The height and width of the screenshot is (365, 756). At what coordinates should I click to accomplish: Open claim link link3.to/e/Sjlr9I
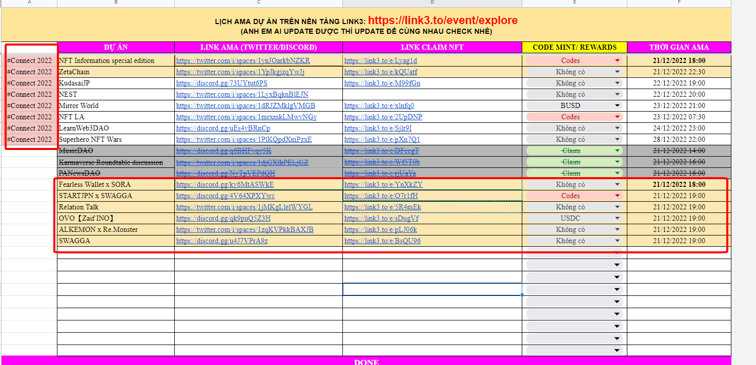[378, 128]
